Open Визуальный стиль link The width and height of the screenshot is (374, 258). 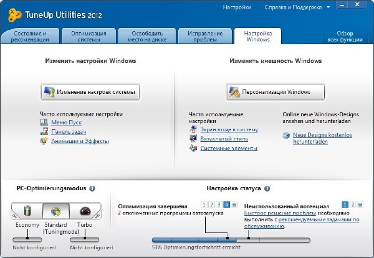[224, 139]
